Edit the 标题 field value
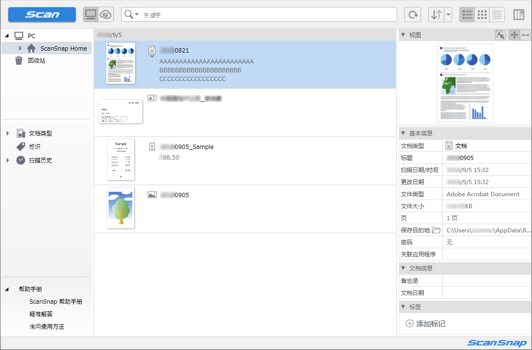This screenshot has height=350, width=532. click(x=487, y=158)
